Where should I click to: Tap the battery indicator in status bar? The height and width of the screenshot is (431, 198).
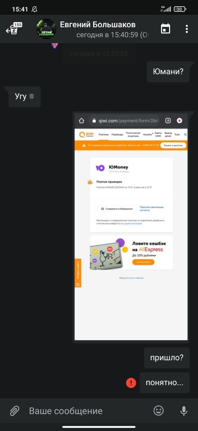click(180, 9)
